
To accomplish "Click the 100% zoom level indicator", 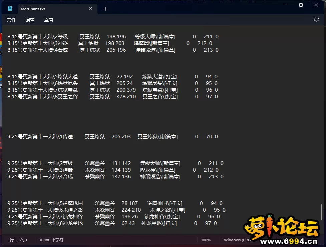I will (206, 240).
